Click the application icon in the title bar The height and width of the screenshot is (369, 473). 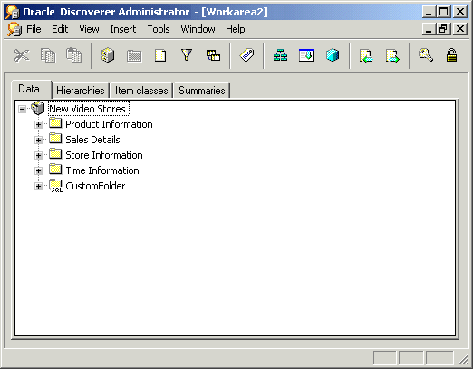click(13, 12)
